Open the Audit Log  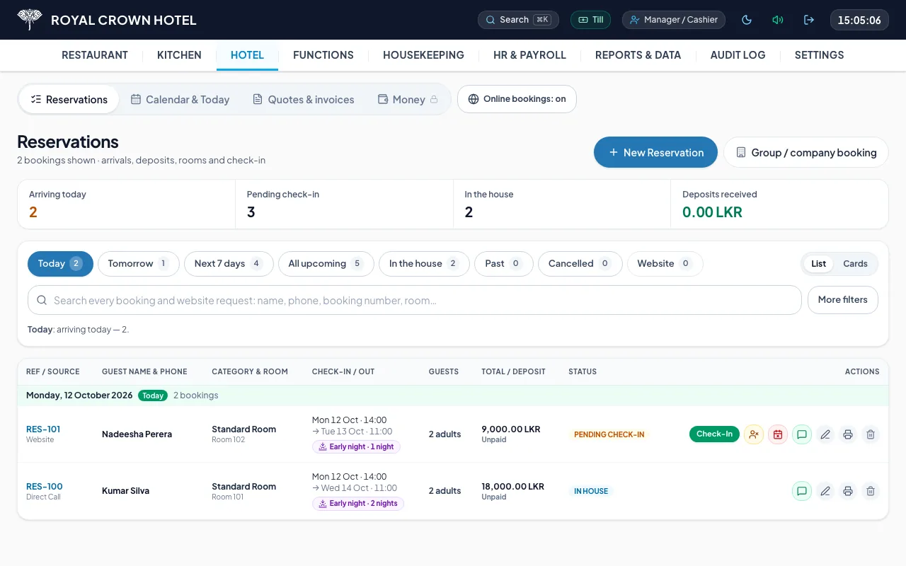pos(738,55)
